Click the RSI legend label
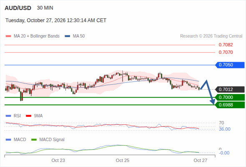This screenshot has width=246, height=167. tap(17, 116)
